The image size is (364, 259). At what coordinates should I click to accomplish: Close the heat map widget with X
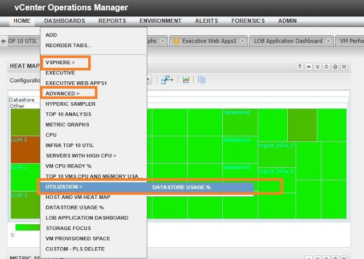[344, 66]
